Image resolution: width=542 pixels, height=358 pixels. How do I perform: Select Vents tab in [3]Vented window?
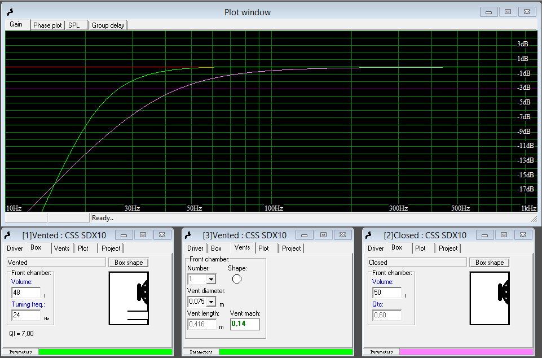[242, 247]
